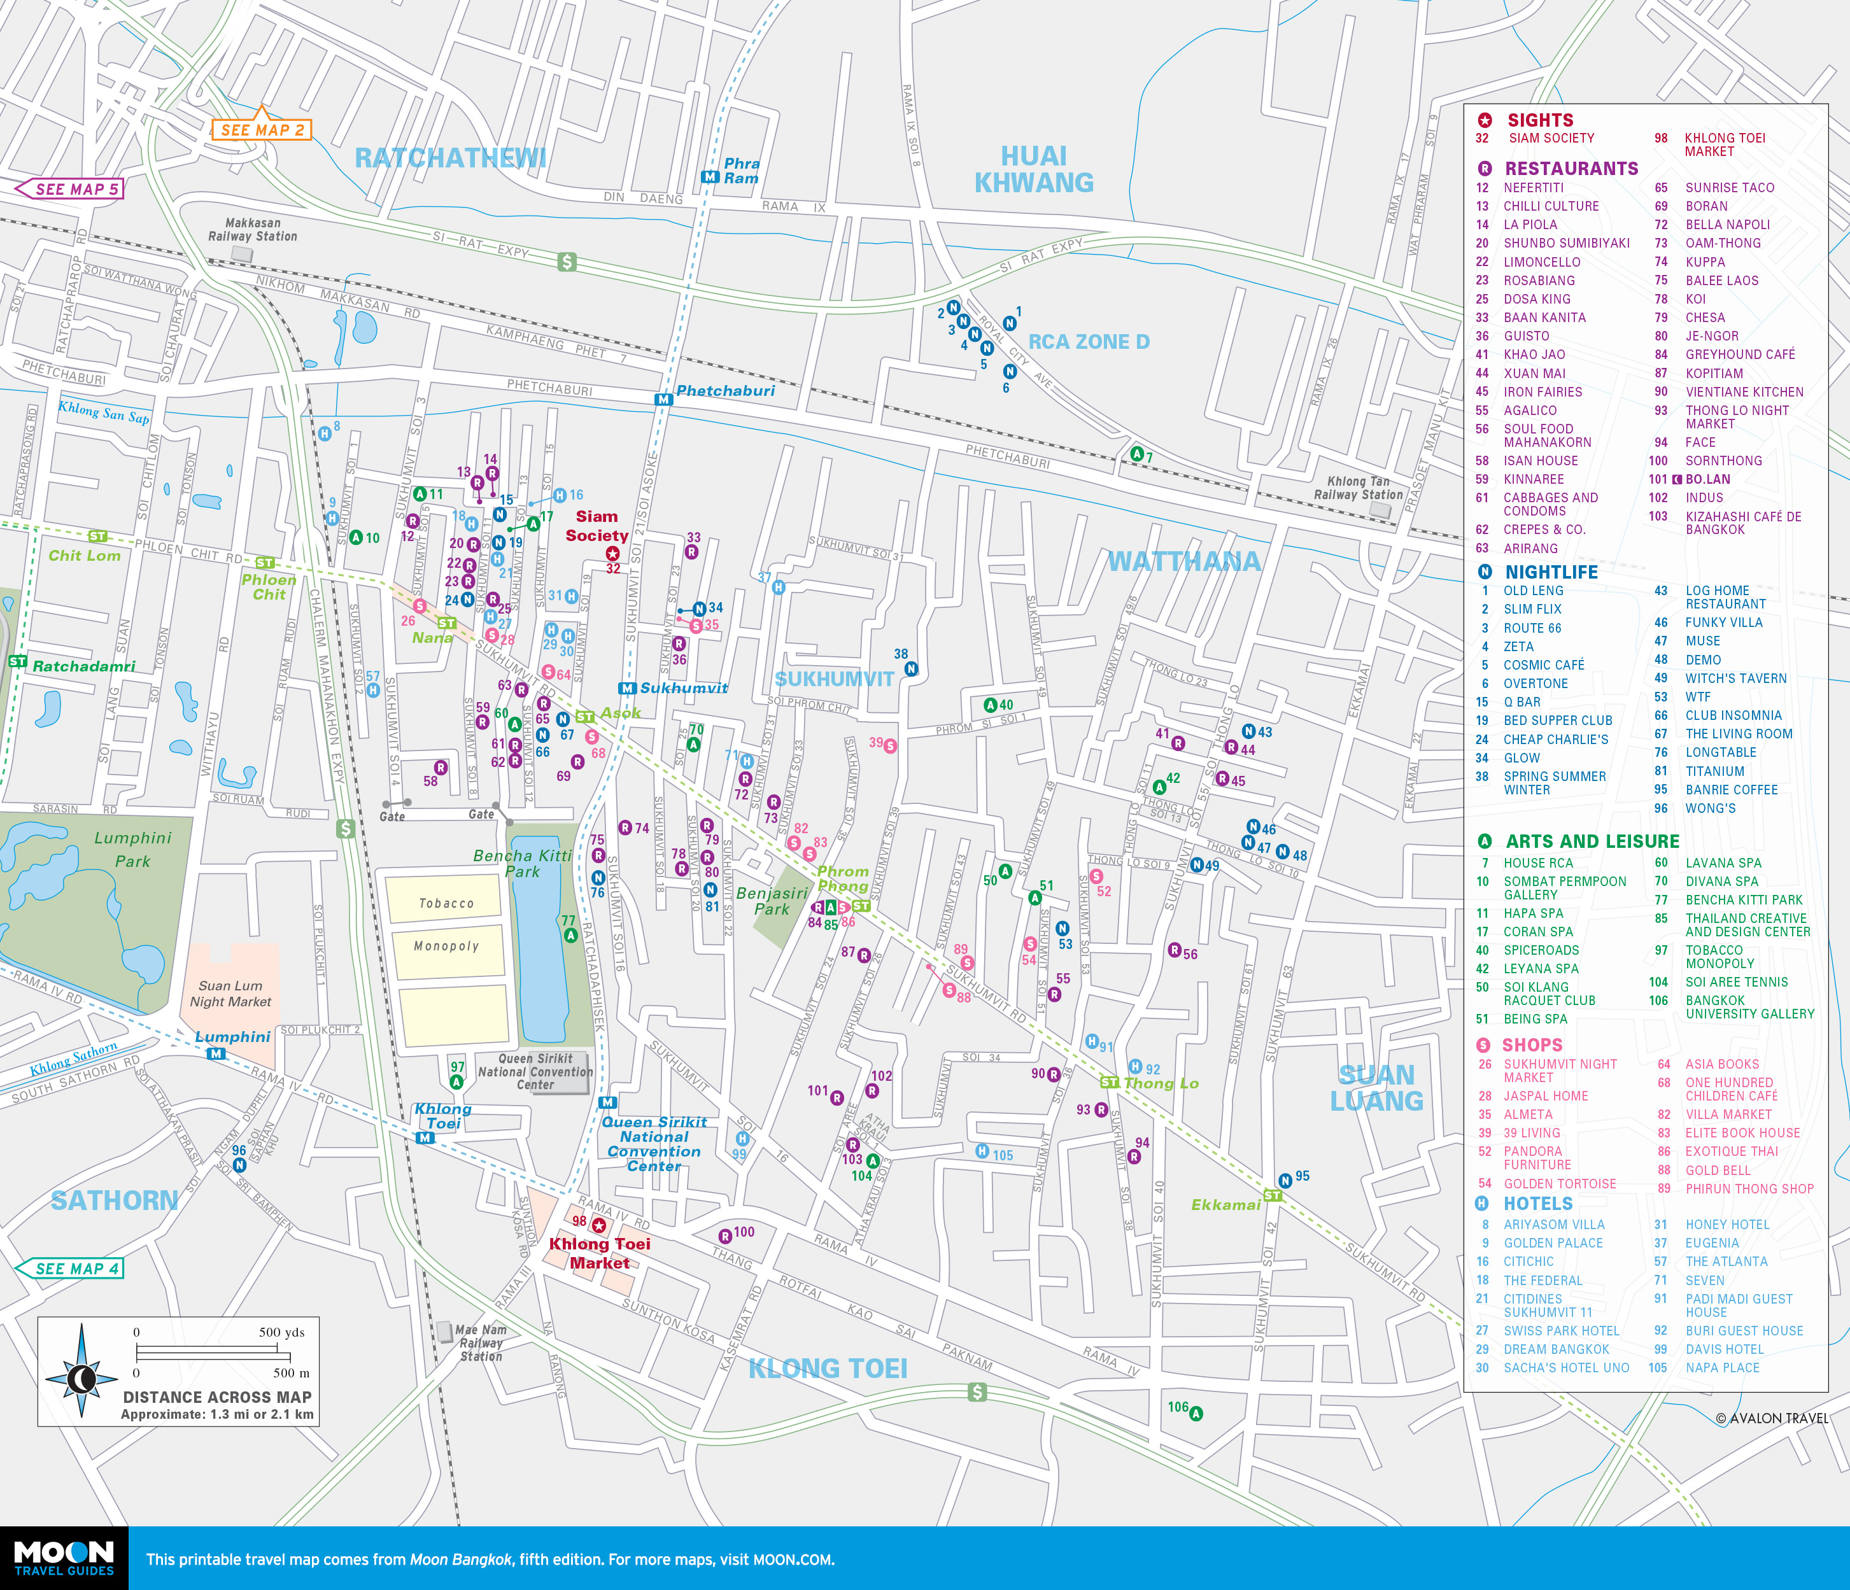Viewport: 1850px width, 1590px height.
Task: Click the Thong Lo skytrain station icon
Action: (1109, 1082)
